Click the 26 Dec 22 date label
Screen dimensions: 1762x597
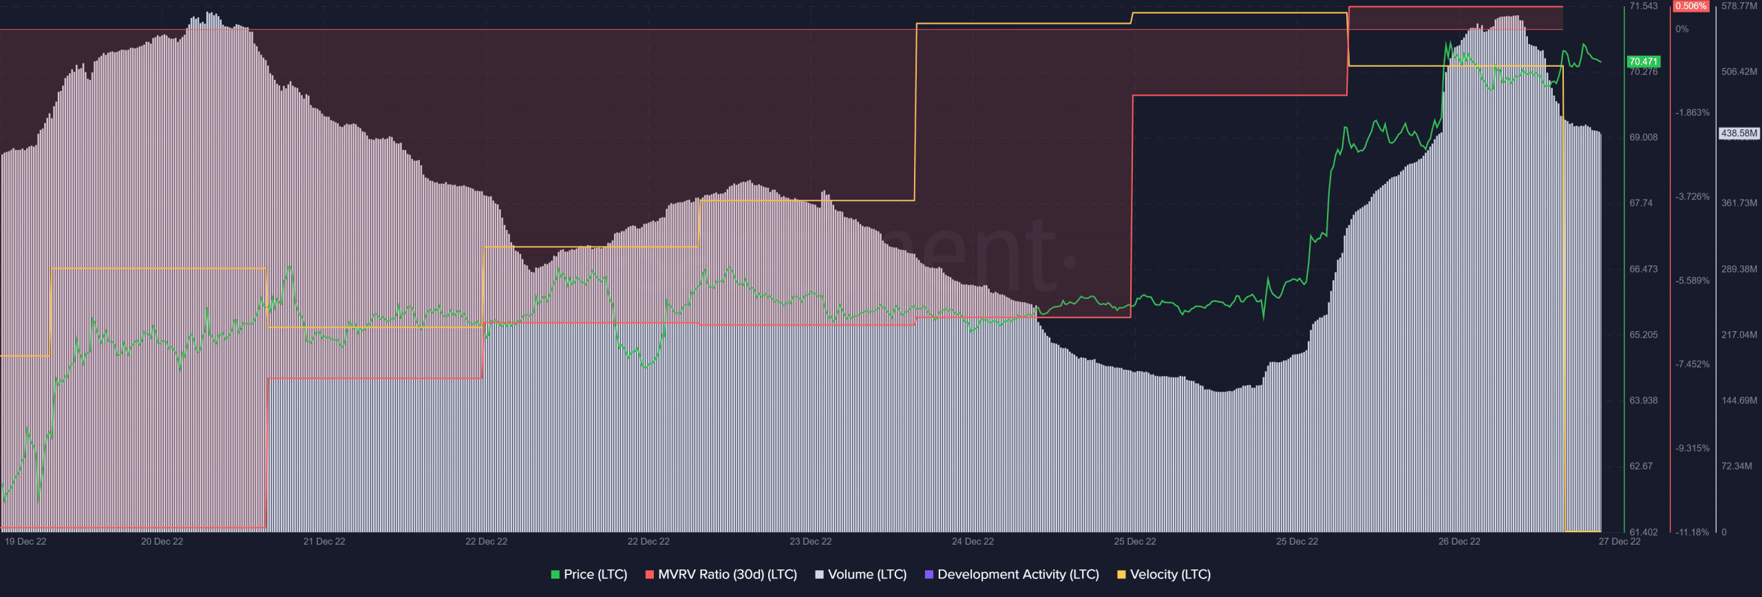1459,541
